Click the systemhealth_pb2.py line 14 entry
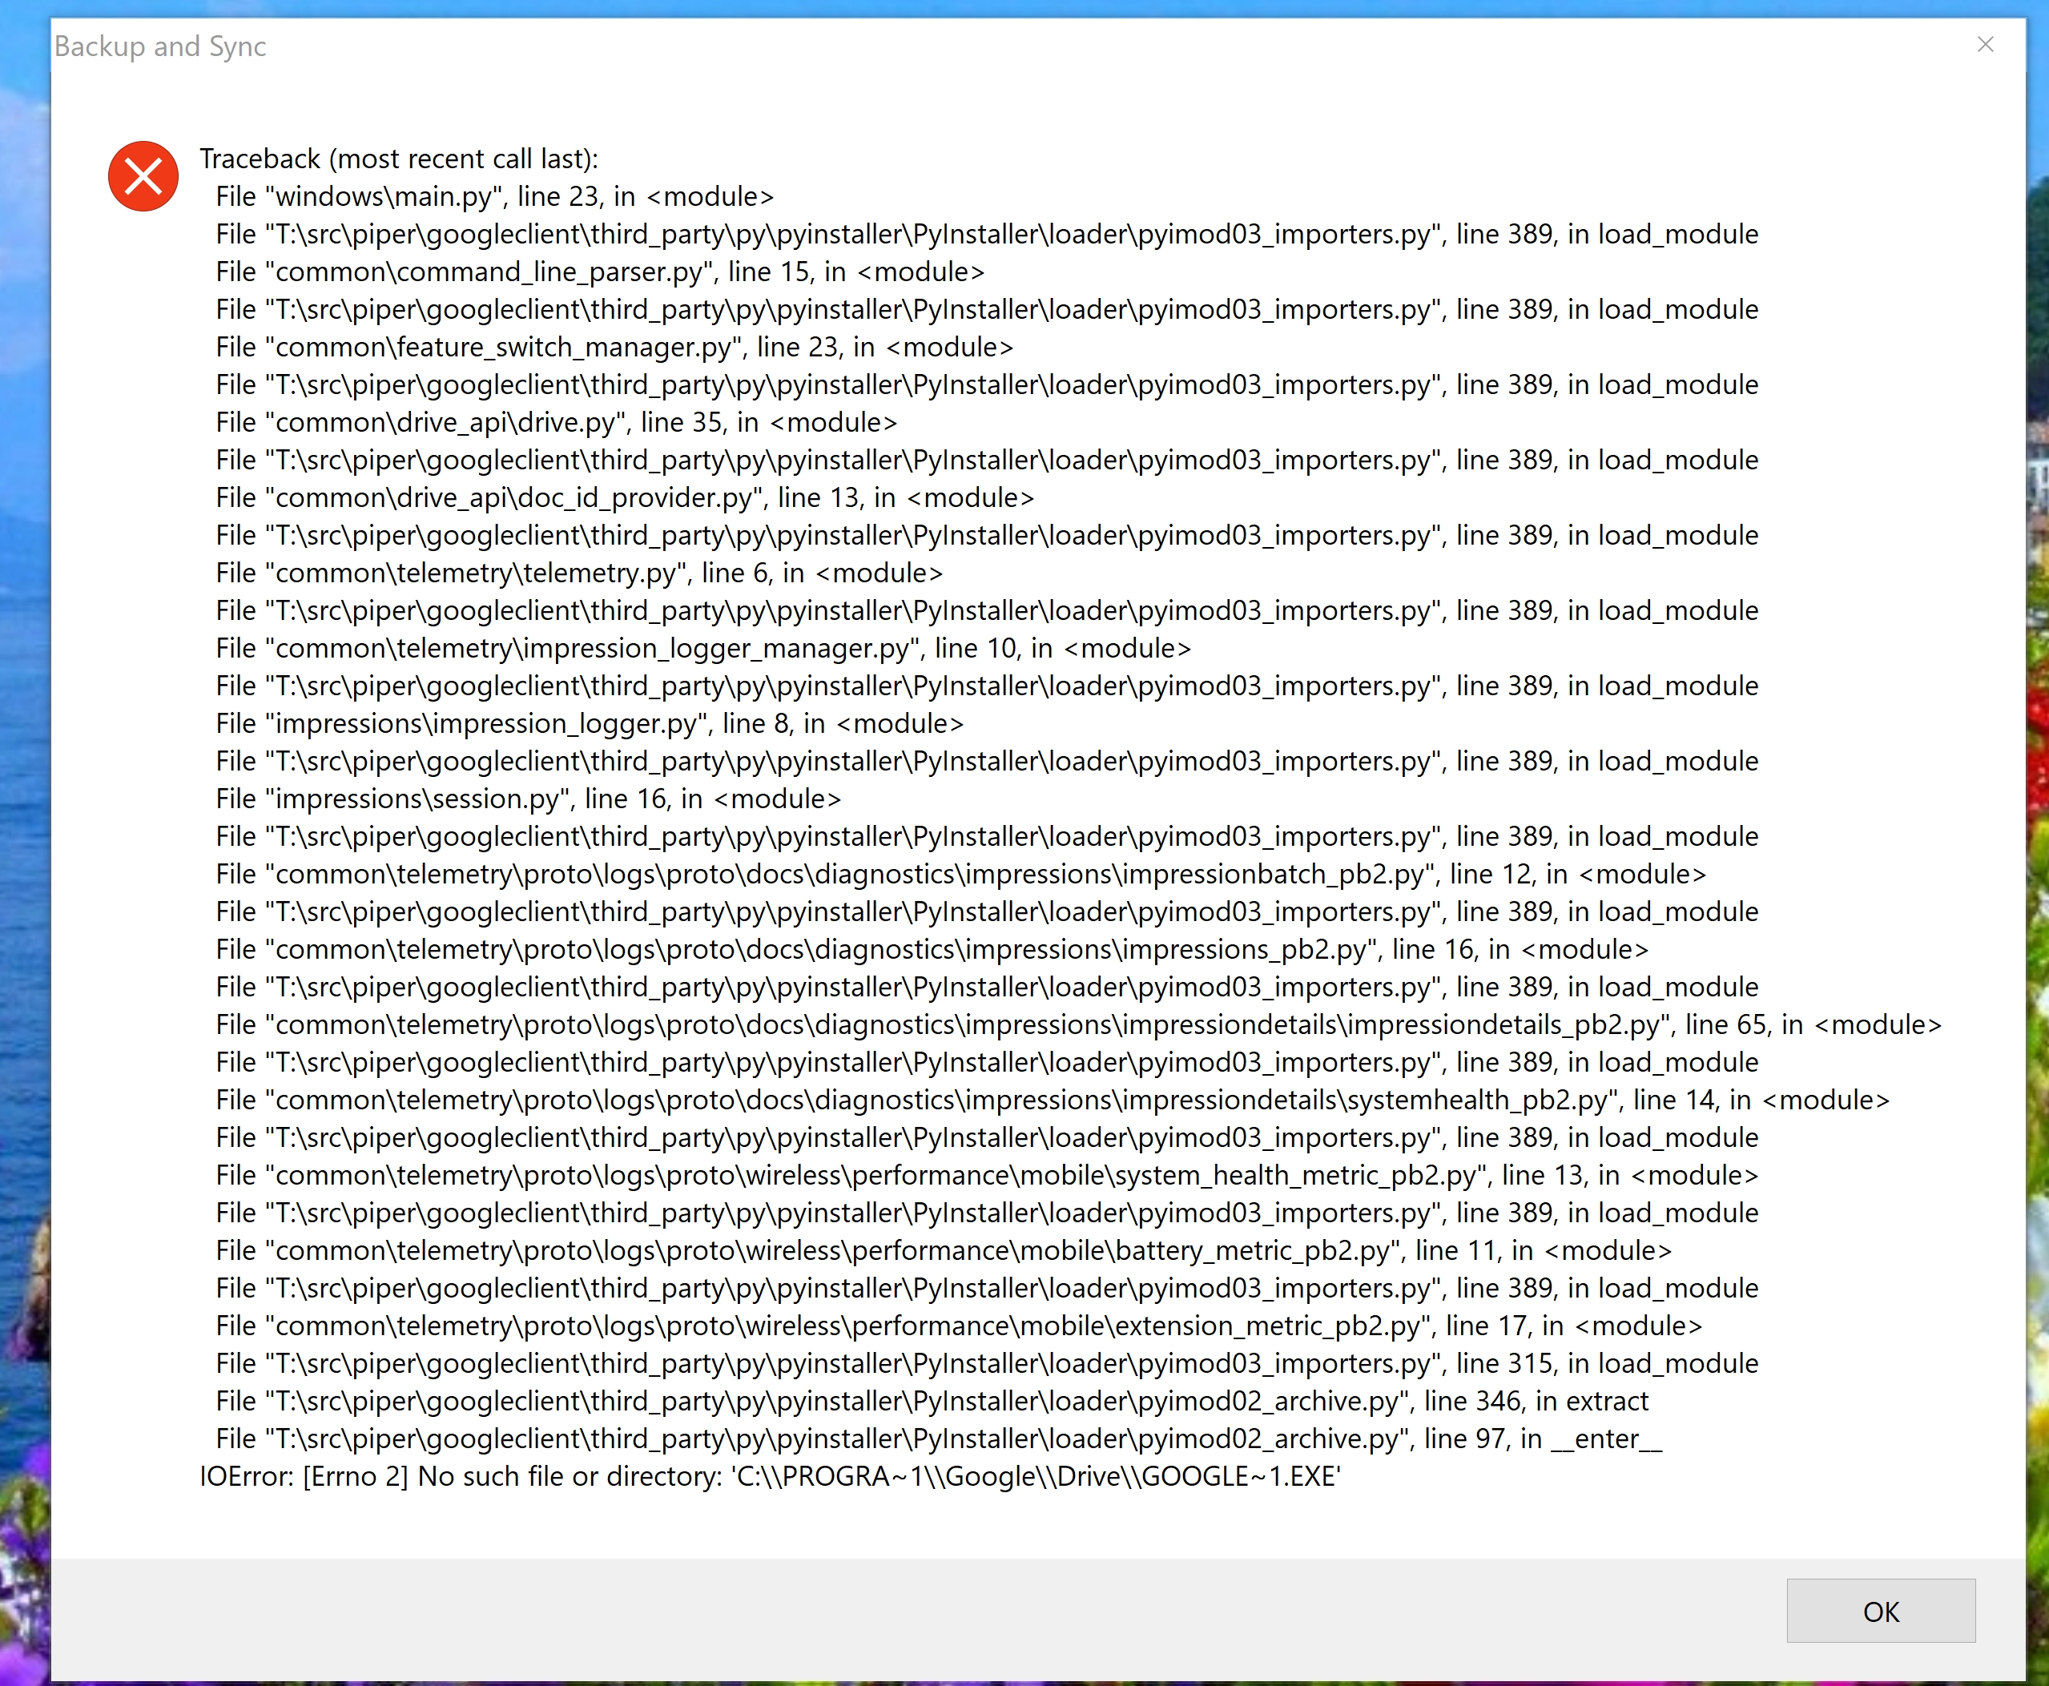Viewport: 2049px width, 1686px height. (1053, 1100)
